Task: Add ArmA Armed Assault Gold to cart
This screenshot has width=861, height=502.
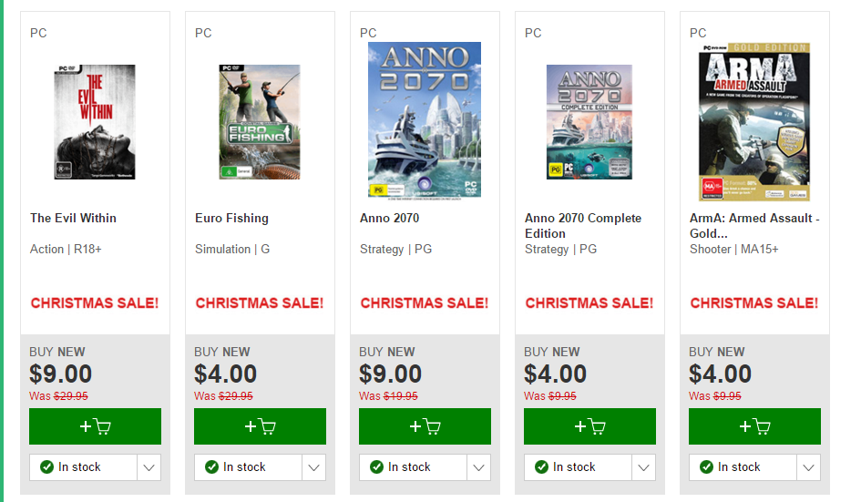Action: click(x=754, y=426)
